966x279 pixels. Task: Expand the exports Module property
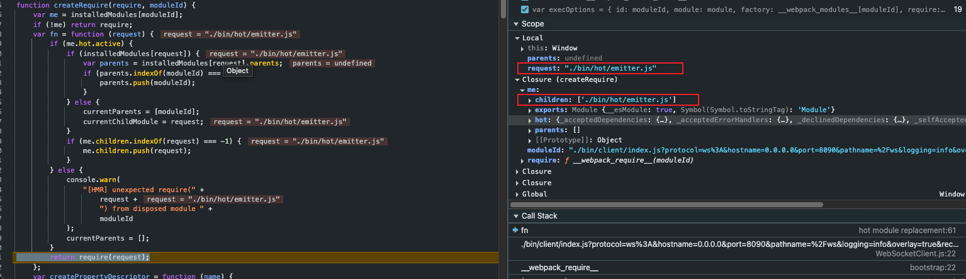530,110
